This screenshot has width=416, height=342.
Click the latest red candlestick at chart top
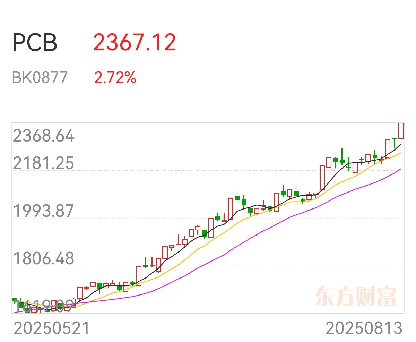(401, 130)
